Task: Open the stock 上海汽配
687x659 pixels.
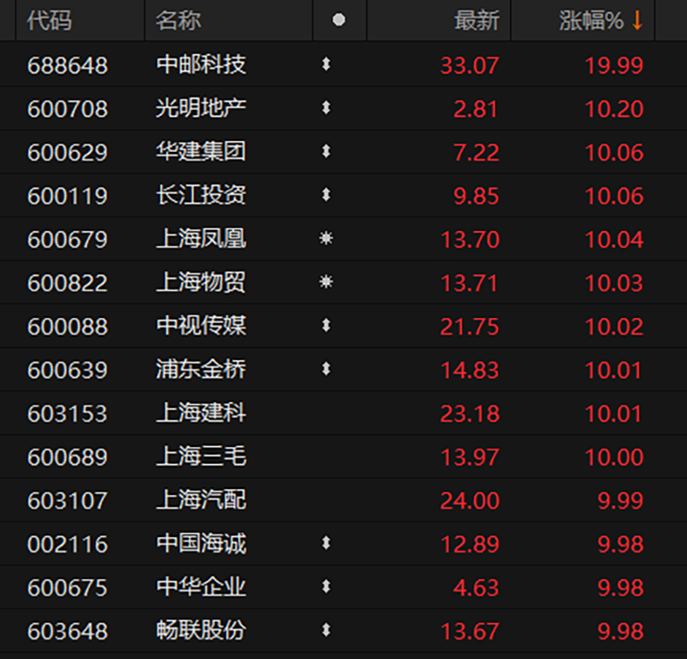Action: (201, 499)
